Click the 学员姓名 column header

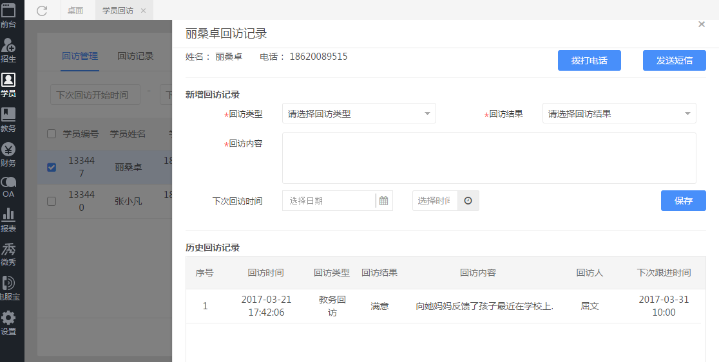(x=128, y=134)
